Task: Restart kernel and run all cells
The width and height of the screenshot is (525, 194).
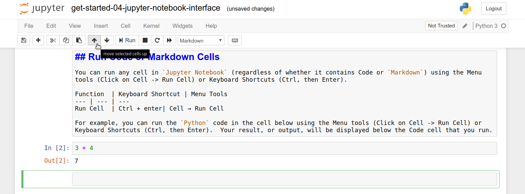Action: coord(169,40)
